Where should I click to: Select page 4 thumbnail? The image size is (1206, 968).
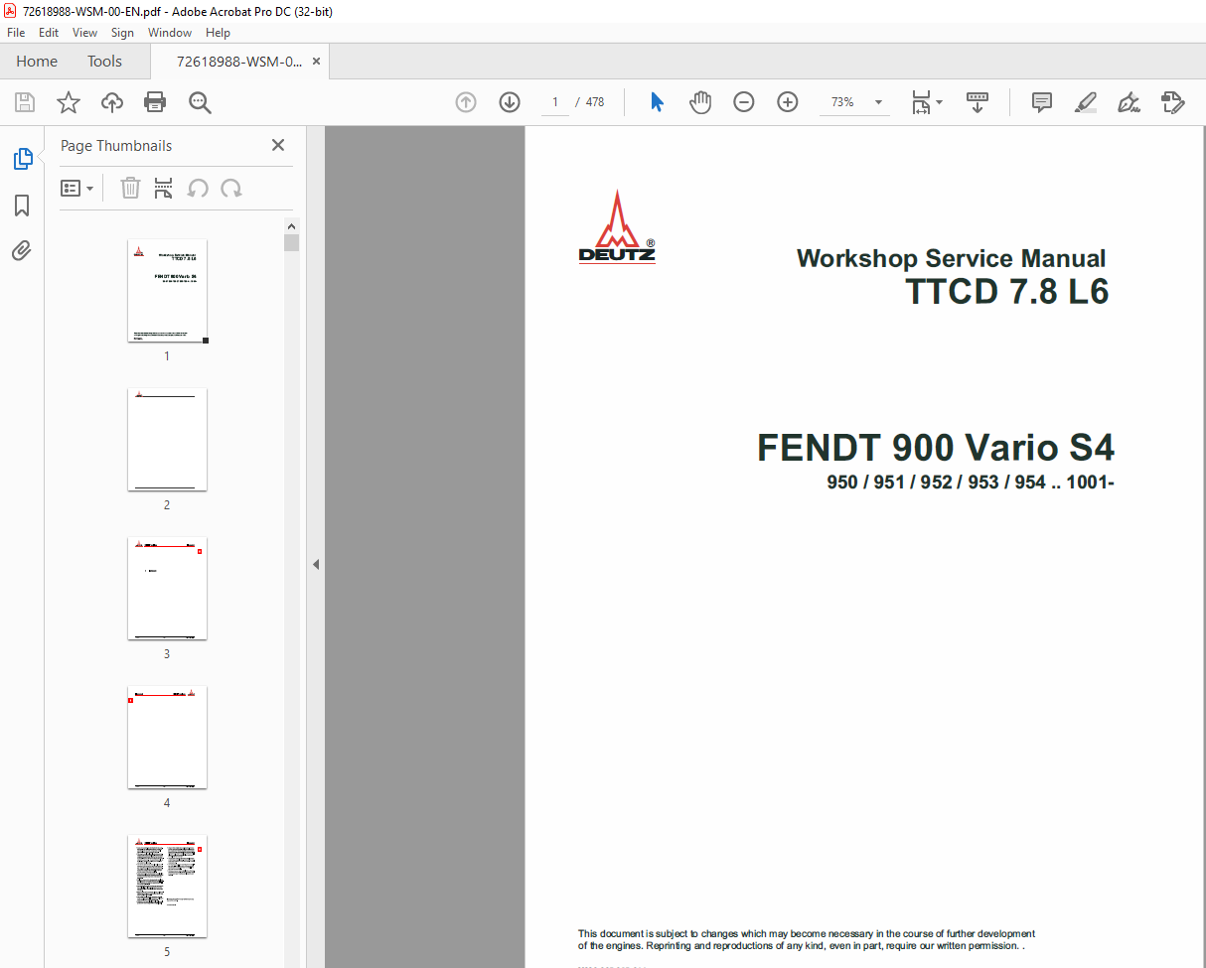point(167,738)
